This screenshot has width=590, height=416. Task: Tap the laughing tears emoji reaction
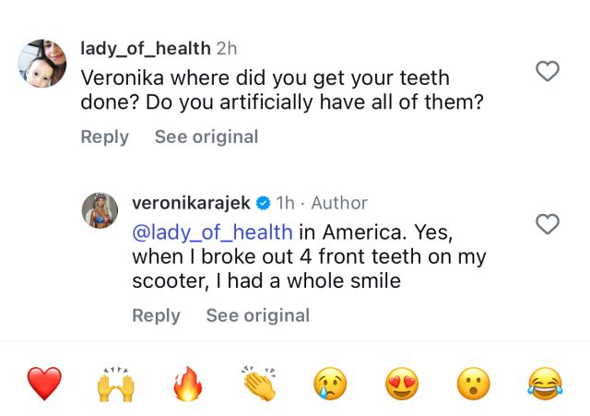546,383
